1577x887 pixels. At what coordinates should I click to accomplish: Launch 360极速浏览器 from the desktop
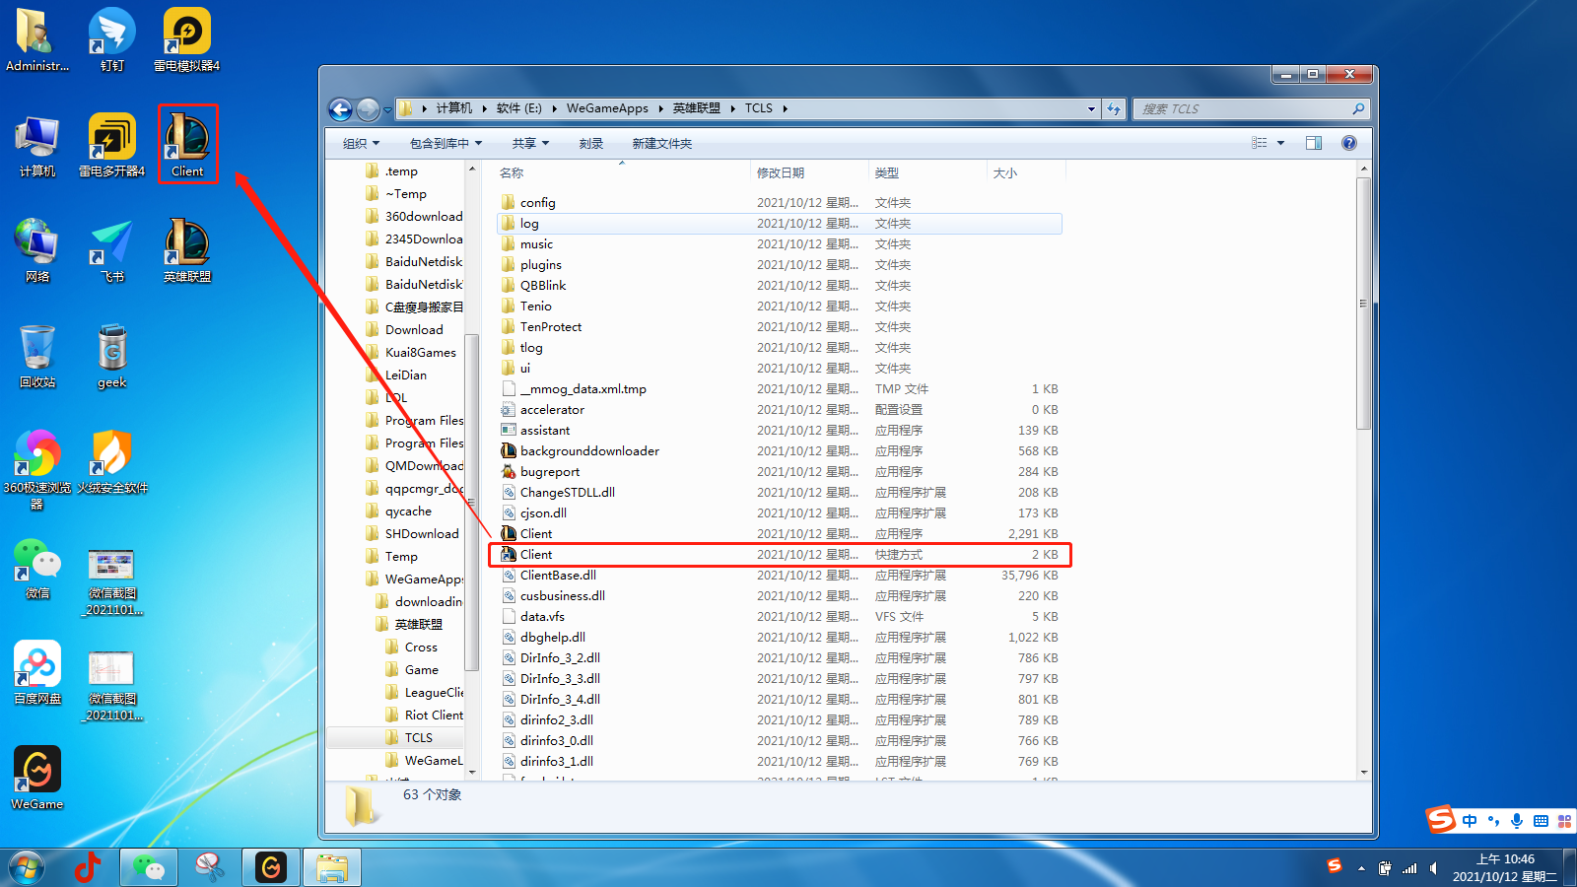pos(37,469)
